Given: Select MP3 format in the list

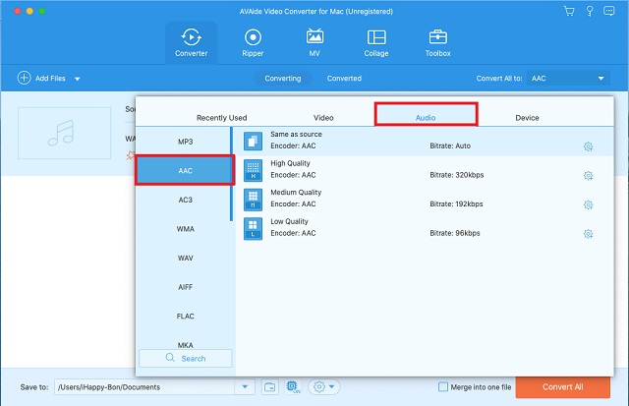Looking at the screenshot, I should click(x=185, y=142).
